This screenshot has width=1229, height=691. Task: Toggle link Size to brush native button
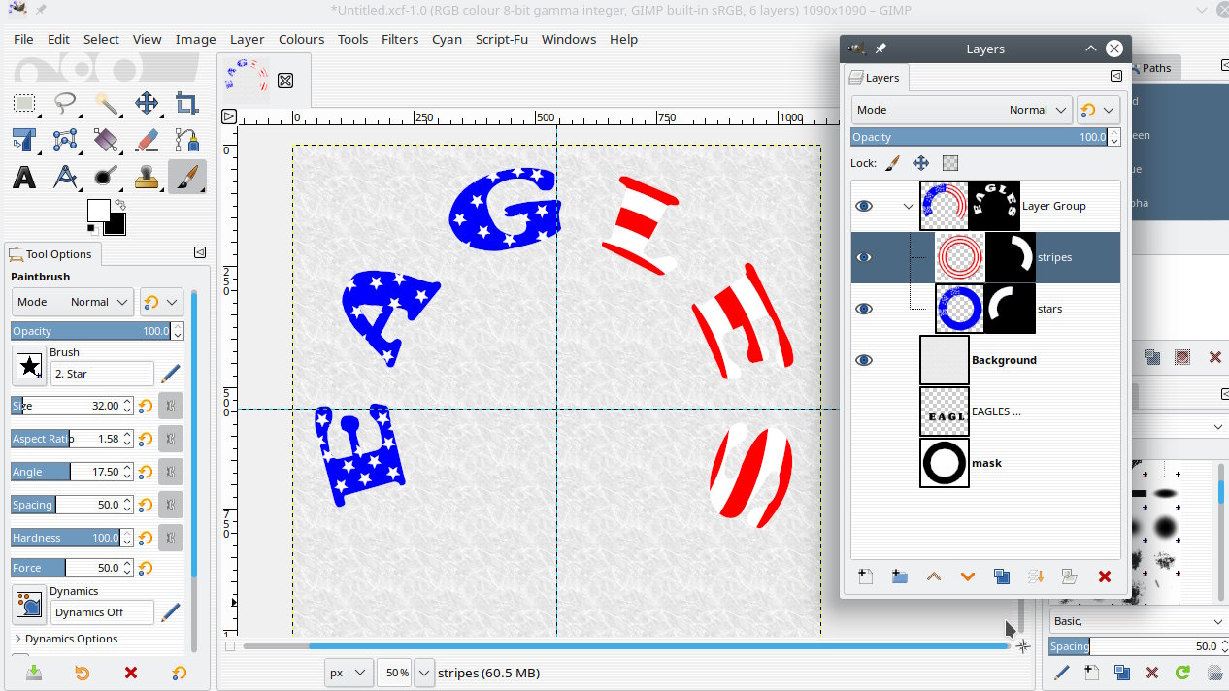click(171, 406)
